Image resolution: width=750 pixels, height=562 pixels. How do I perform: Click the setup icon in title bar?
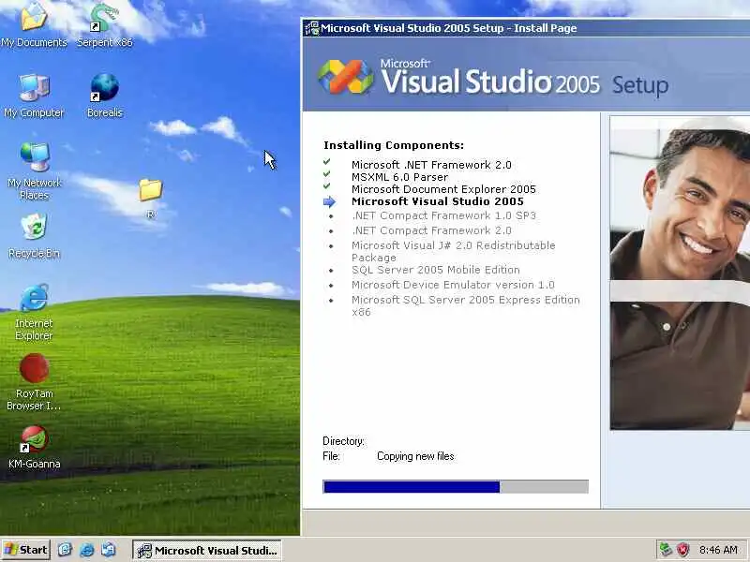coord(312,28)
